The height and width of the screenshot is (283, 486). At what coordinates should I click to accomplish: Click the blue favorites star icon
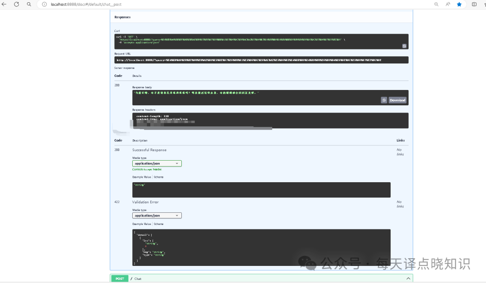point(459,4)
